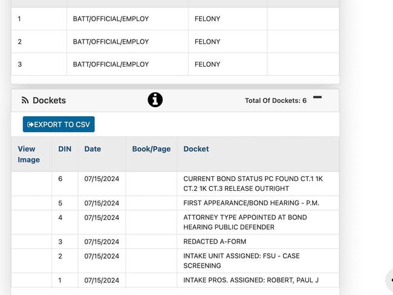Select the CURRENT BOND STATUS docket entry
Viewport: 393px width, 295px height.
coord(253,184)
